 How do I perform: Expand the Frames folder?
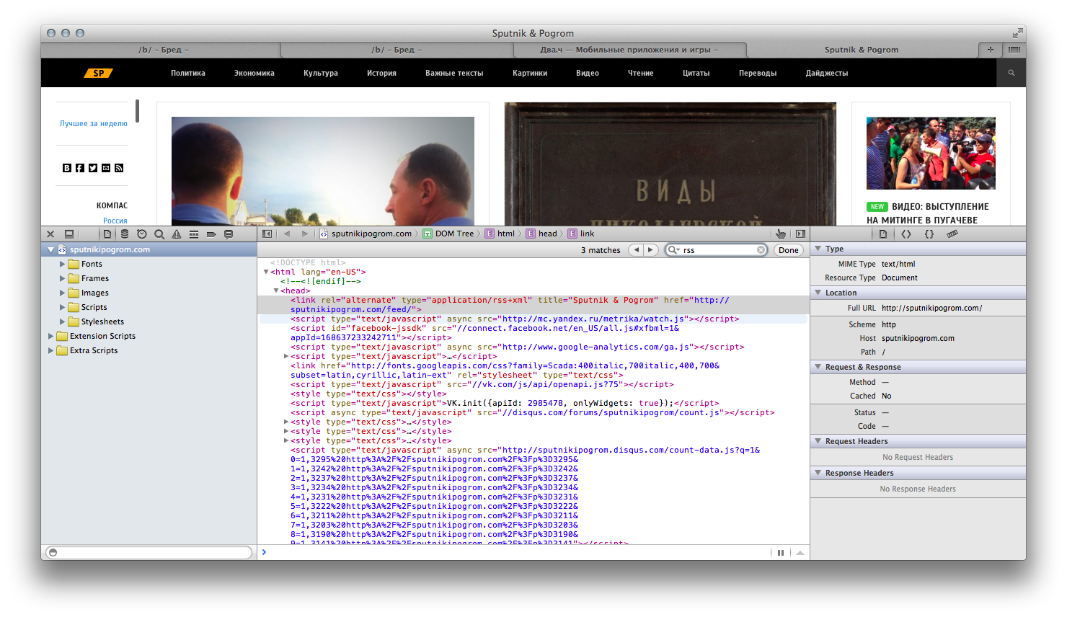pyautogui.click(x=62, y=279)
